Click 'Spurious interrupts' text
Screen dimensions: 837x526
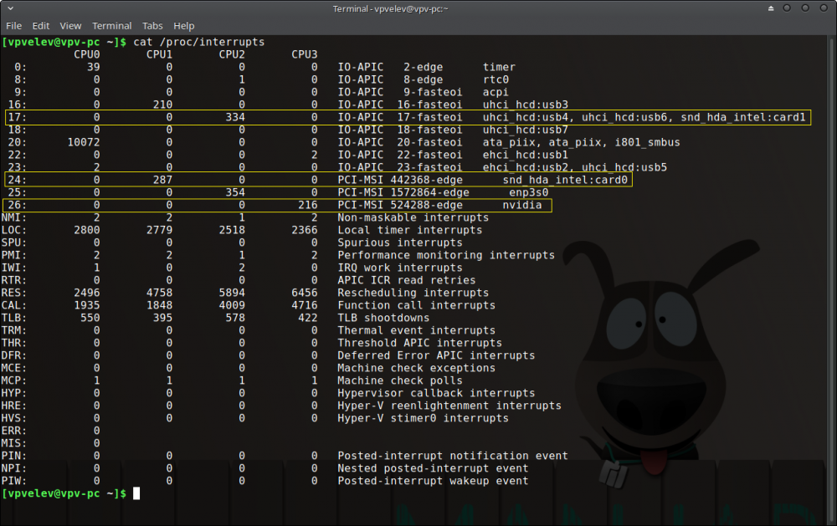click(x=400, y=243)
